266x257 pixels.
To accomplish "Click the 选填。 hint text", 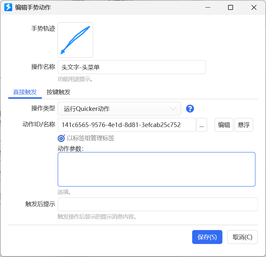I will click(x=64, y=192).
